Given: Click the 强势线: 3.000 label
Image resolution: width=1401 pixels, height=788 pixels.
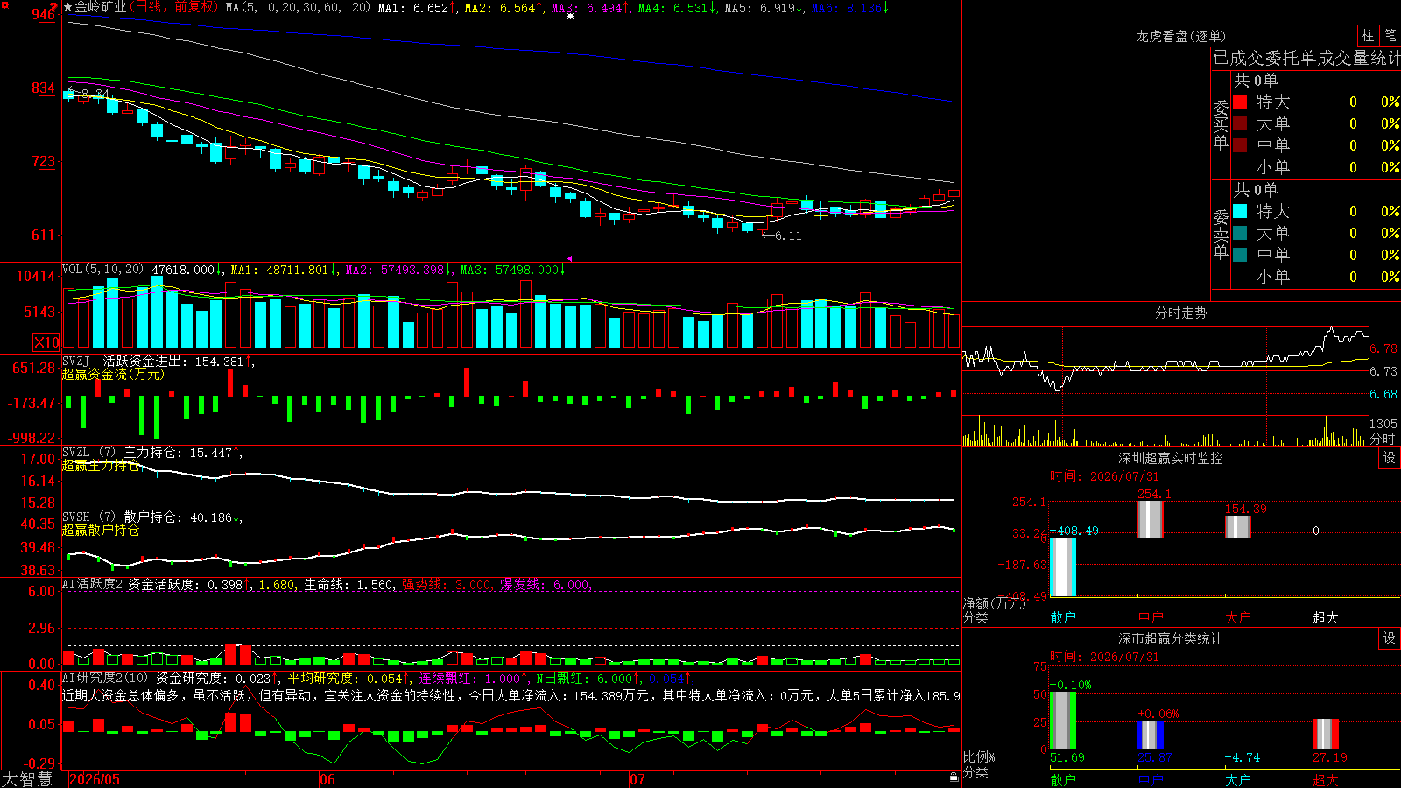Looking at the screenshot, I should (x=447, y=585).
